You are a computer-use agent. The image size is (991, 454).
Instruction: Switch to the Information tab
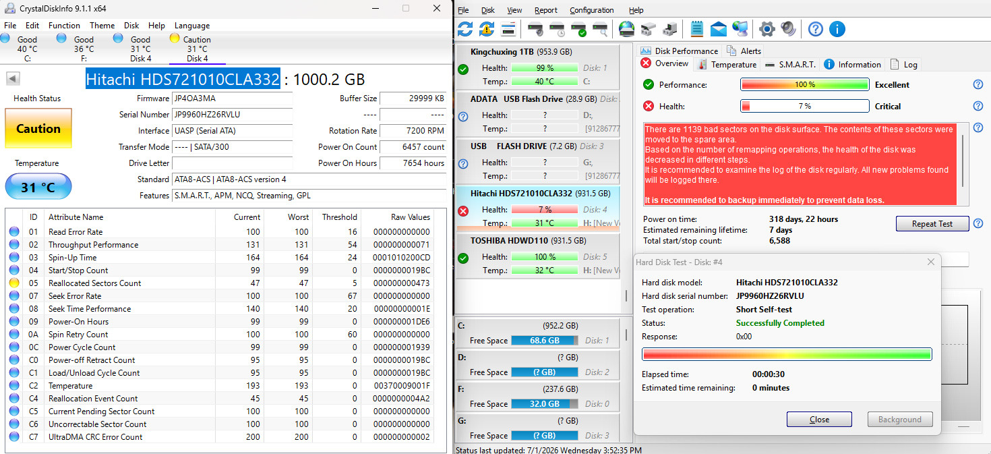click(x=852, y=65)
